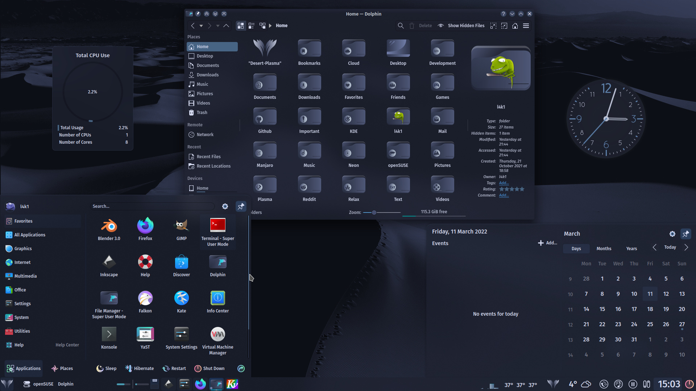The image size is (696, 391).
Task: Click the Hibernate button
Action: pos(140,369)
